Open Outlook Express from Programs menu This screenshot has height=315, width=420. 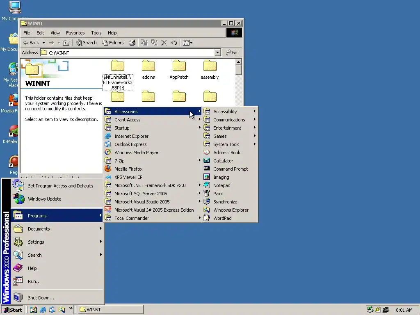coord(153,144)
